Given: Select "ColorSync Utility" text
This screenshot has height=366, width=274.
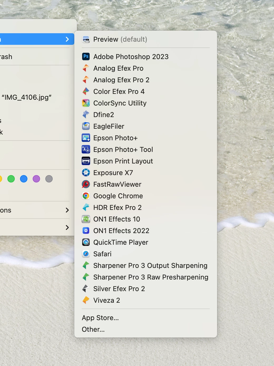Looking at the screenshot, I should click(120, 103).
